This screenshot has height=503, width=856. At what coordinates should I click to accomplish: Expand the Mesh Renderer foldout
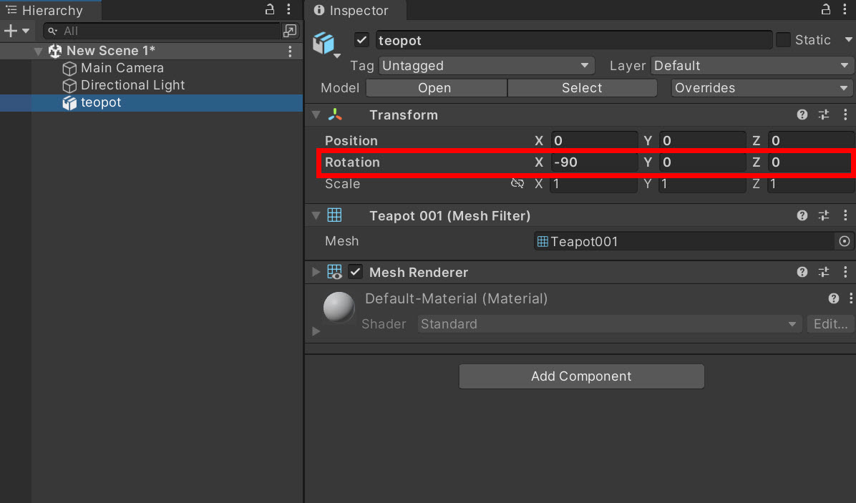[x=316, y=272]
